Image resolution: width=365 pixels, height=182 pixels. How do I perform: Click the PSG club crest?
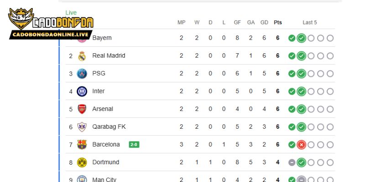click(82, 74)
